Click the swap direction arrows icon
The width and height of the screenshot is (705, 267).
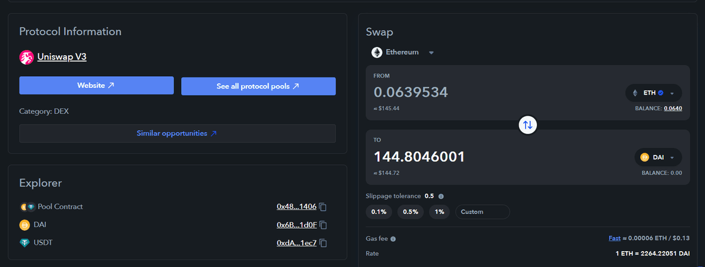(x=527, y=124)
